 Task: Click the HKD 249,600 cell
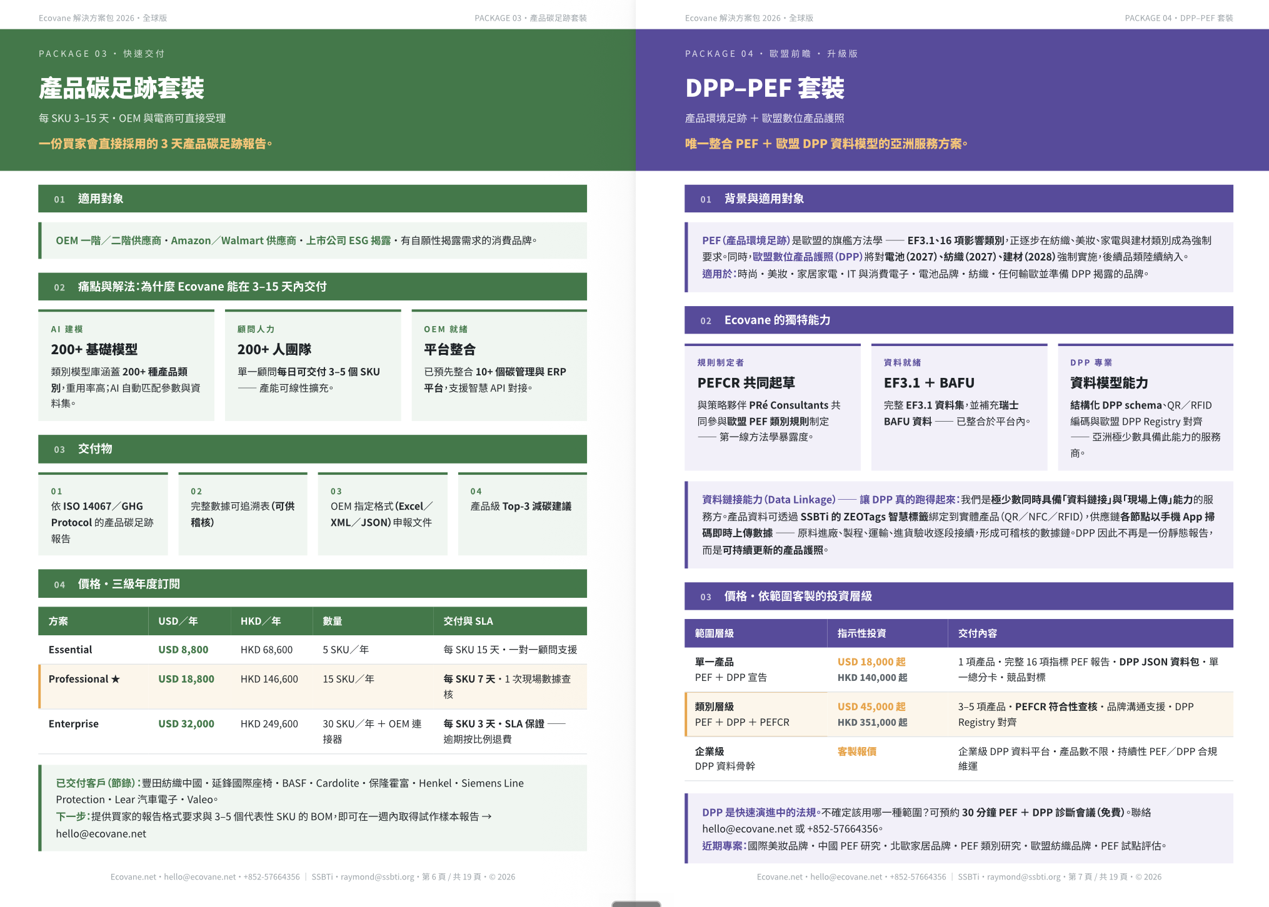[x=269, y=724]
